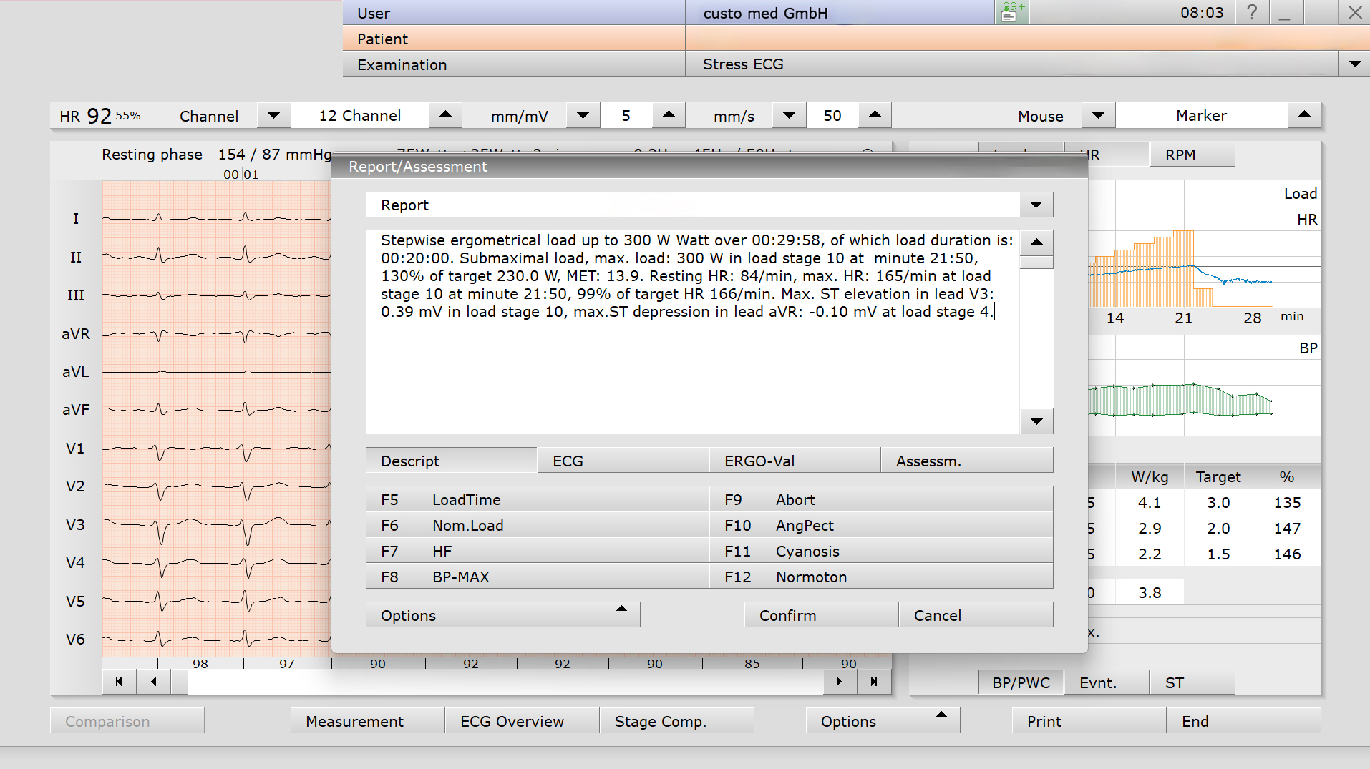The image size is (1370, 769).
Task: Open the Mouse mode dropdown arrow
Action: (x=1098, y=115)
